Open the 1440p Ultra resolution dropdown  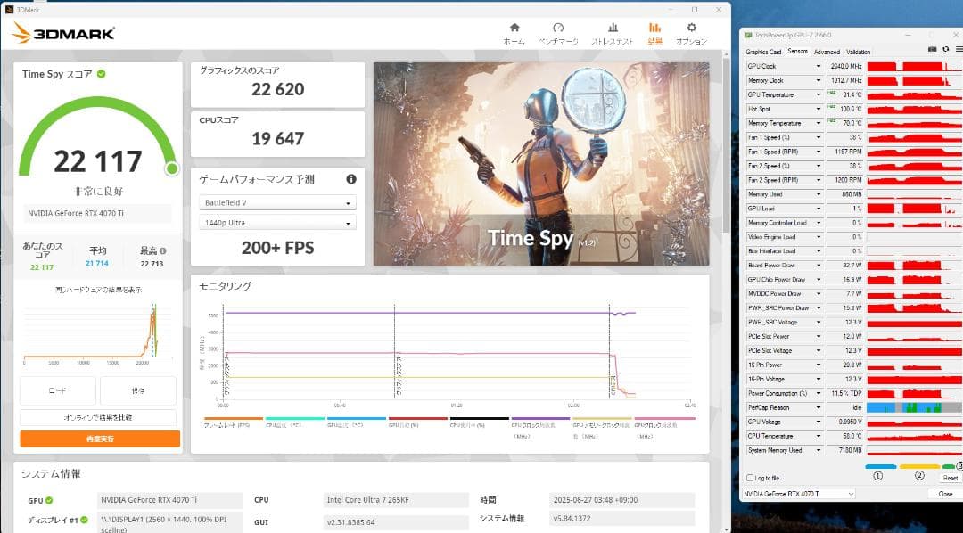[x=278, y=223]
